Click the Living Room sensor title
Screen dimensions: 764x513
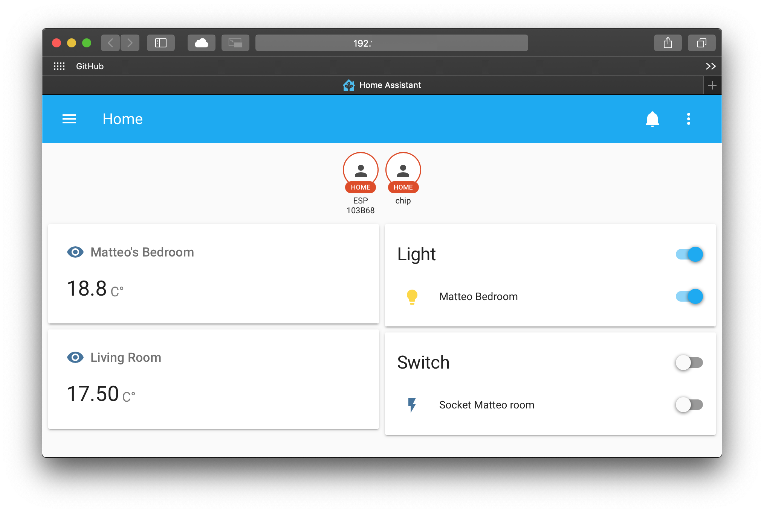tap(126, 357)
